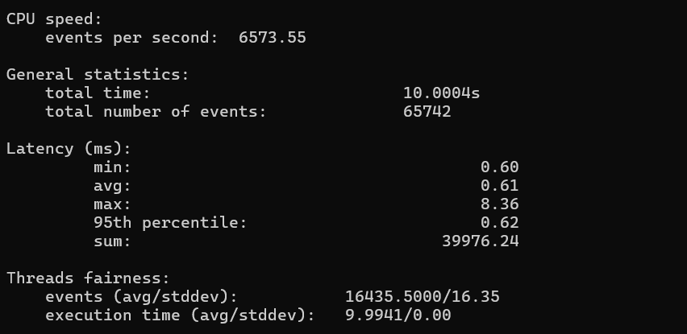
Task: Click the avg latency value 0.61
Action: 499,185
